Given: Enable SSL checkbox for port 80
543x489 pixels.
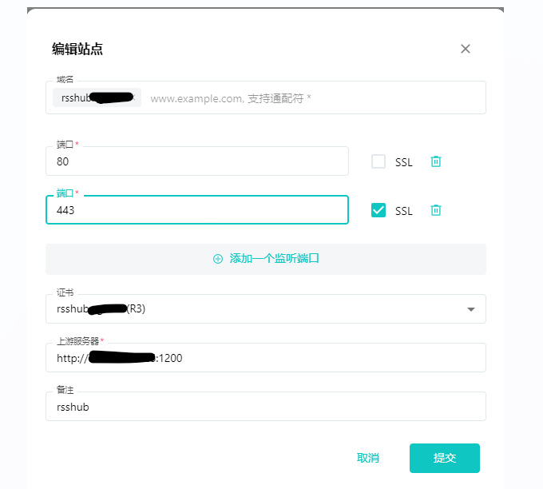Looking at the screenshot, I should (x=379, y=161).
